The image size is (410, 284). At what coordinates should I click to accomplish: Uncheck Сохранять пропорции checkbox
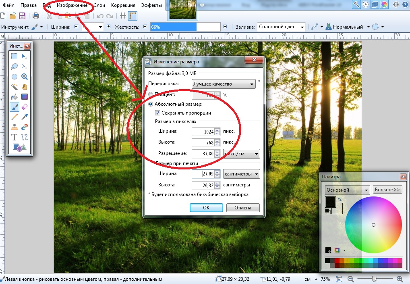pyautogui.click(x=158, y=113)
